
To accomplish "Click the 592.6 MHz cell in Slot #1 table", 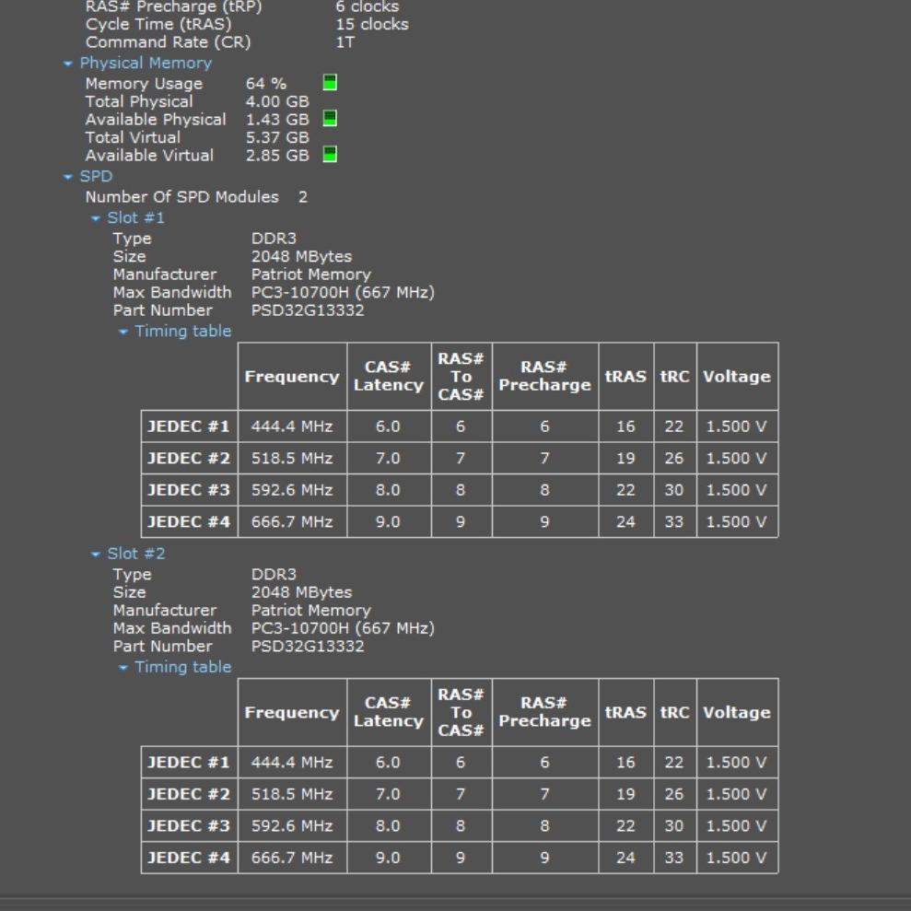I will coord(292,490).
